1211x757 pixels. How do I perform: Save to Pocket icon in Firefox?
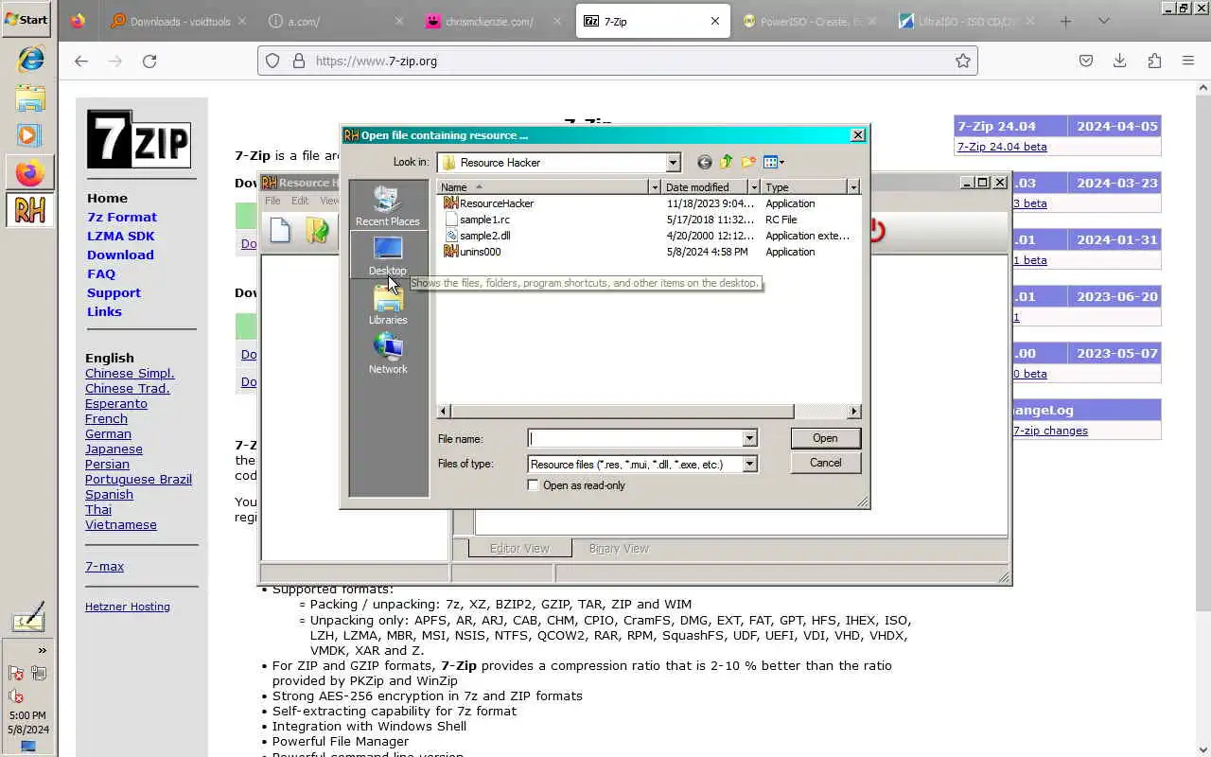1086,61
